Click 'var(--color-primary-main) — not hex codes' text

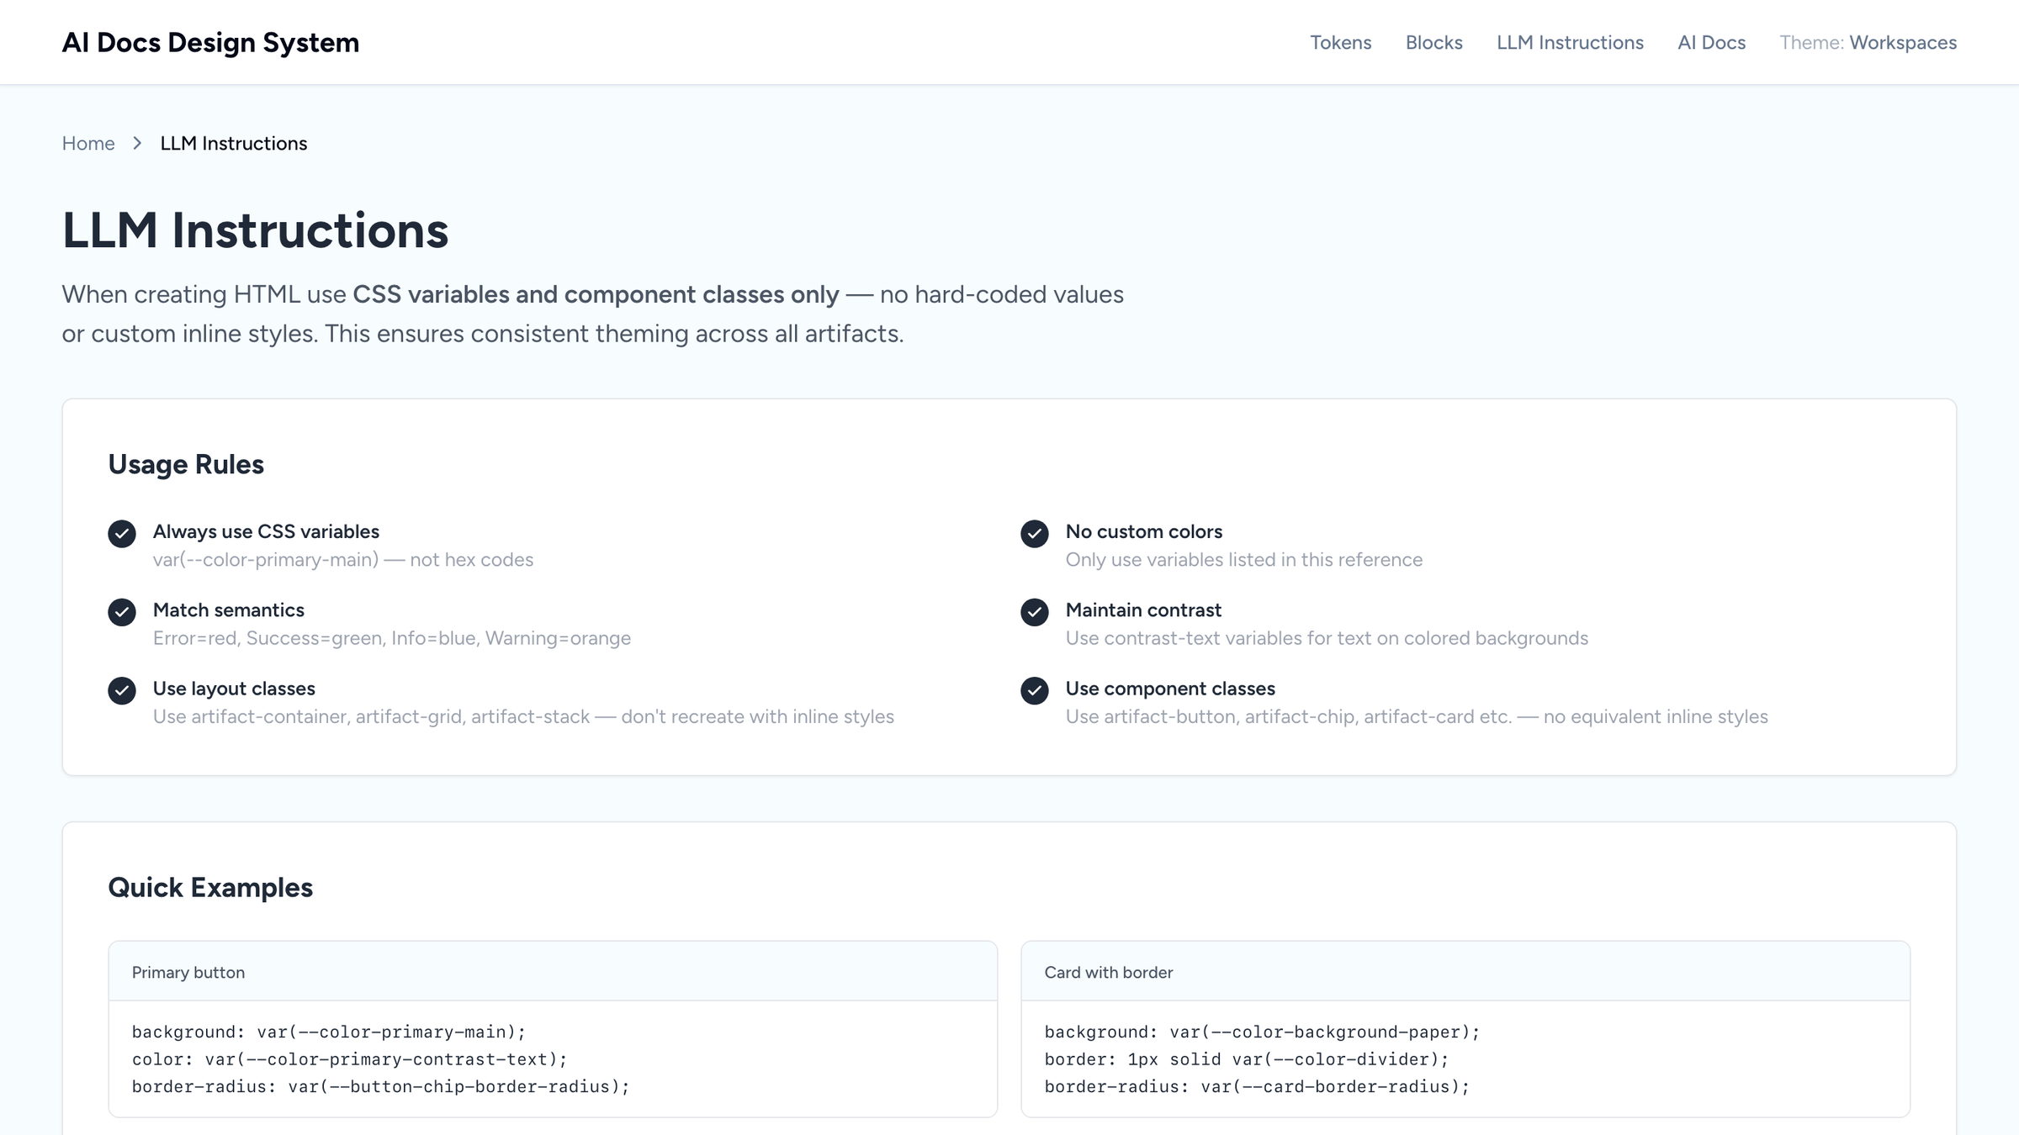(x=343, y=559)
